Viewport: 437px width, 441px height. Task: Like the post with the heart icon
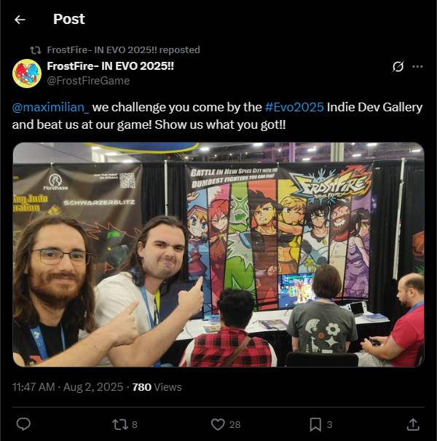point(218,424)
